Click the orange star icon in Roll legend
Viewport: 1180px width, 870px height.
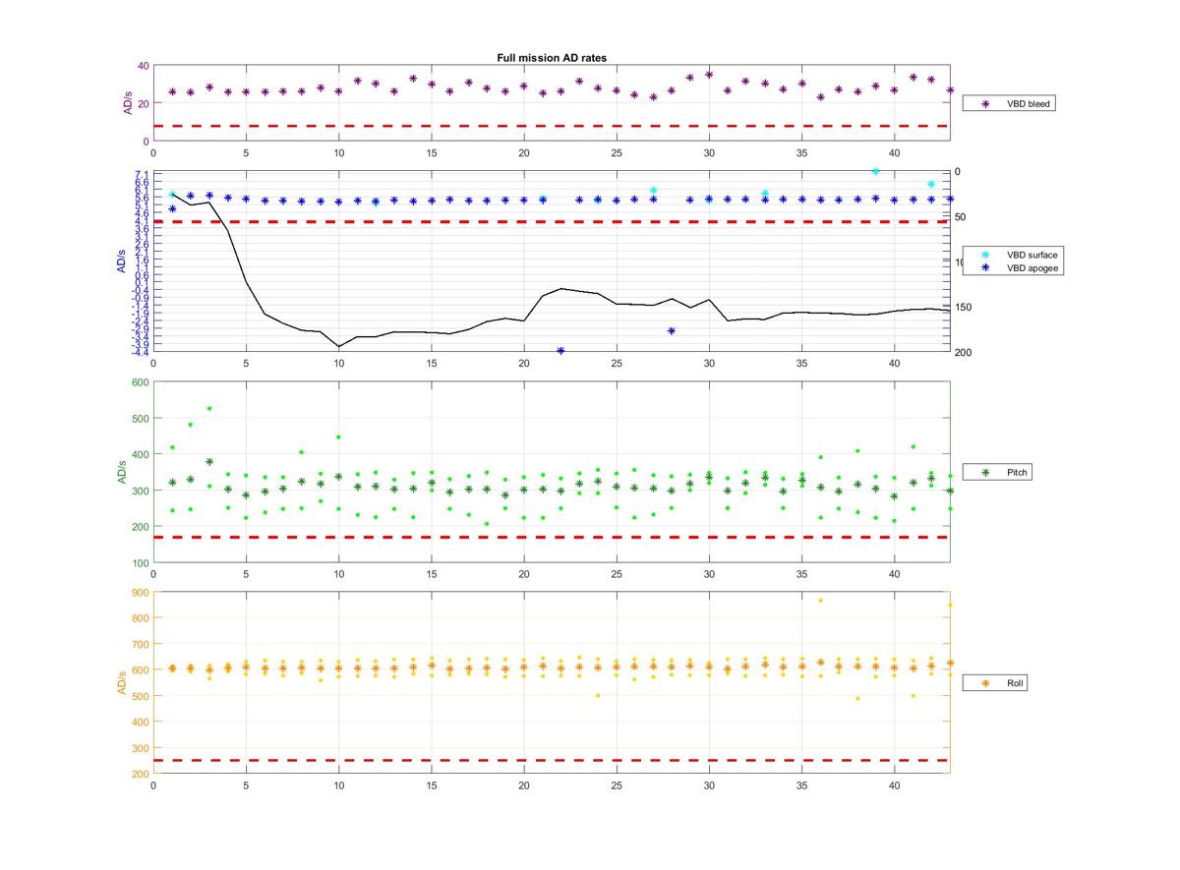coord(986,682)
